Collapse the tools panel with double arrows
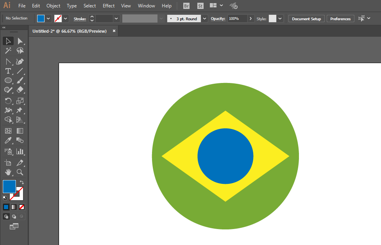Viewport: 381px width, 245px height. point(4,28)
